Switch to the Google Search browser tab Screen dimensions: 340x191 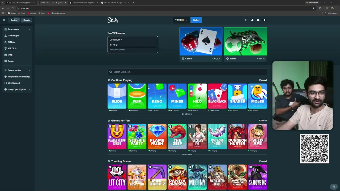tap(115, 3)
